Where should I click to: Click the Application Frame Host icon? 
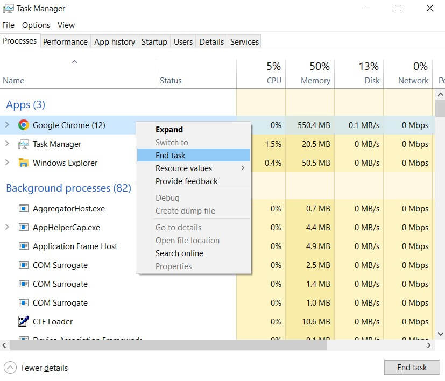pyautogui.click(x=24, y=246)
